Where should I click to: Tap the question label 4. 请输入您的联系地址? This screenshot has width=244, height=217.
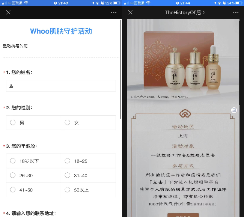pyautogui.click(x=31, y=213)
